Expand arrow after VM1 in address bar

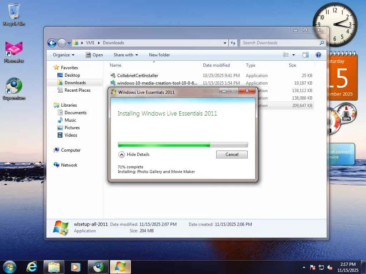coord(99,43)
